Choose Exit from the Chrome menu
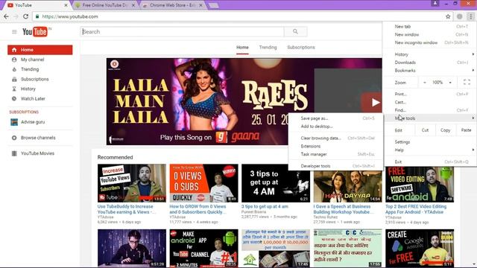 pos(429,162)
